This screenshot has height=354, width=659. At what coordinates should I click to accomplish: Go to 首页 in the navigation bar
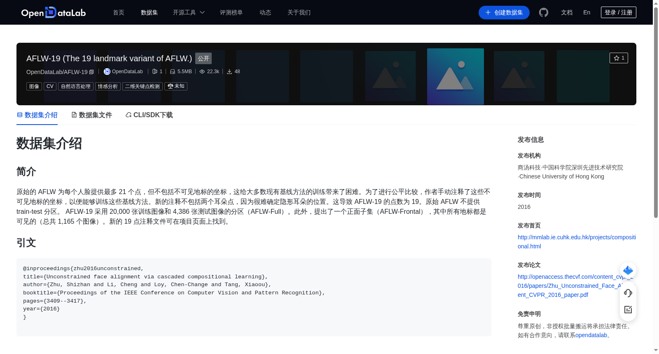click(x=119, y=12)
